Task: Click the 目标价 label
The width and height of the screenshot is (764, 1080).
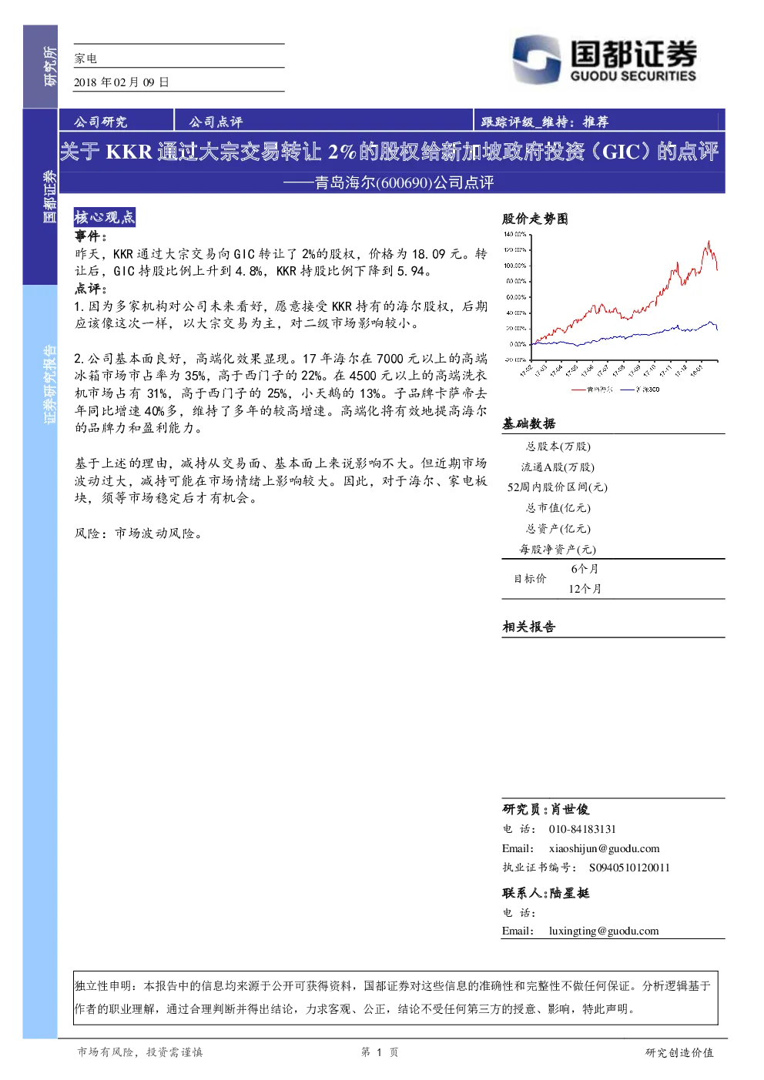Action: [530, 578]
